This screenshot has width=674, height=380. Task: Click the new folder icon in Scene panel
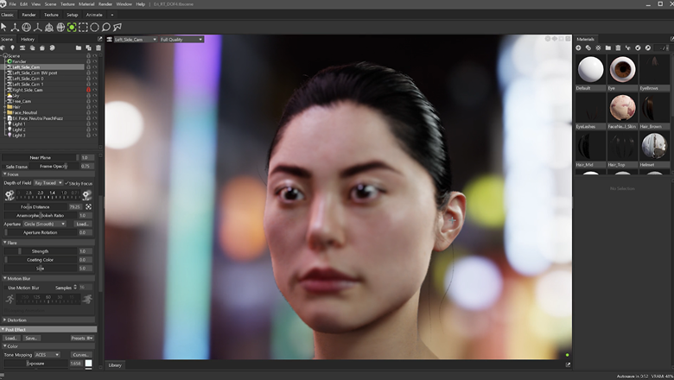point(78,47)
